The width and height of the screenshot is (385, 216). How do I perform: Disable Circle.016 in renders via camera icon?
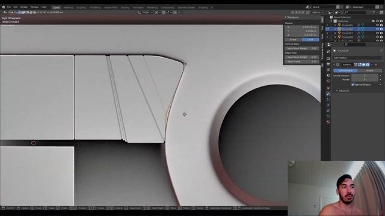pyautogui.click(x=381, y=29)
